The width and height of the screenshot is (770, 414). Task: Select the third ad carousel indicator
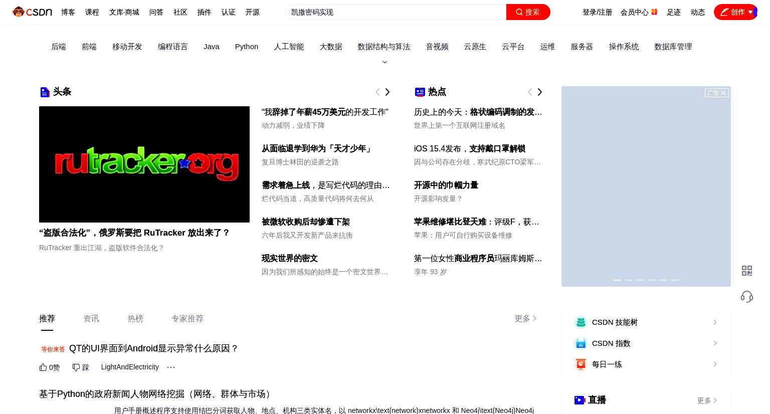click(640, 280)
